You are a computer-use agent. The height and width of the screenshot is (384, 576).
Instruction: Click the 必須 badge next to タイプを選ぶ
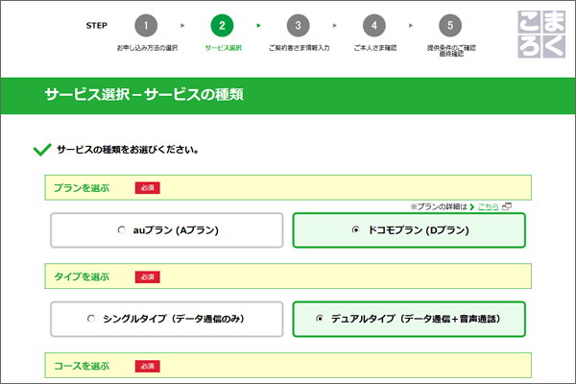coord(147,277)
